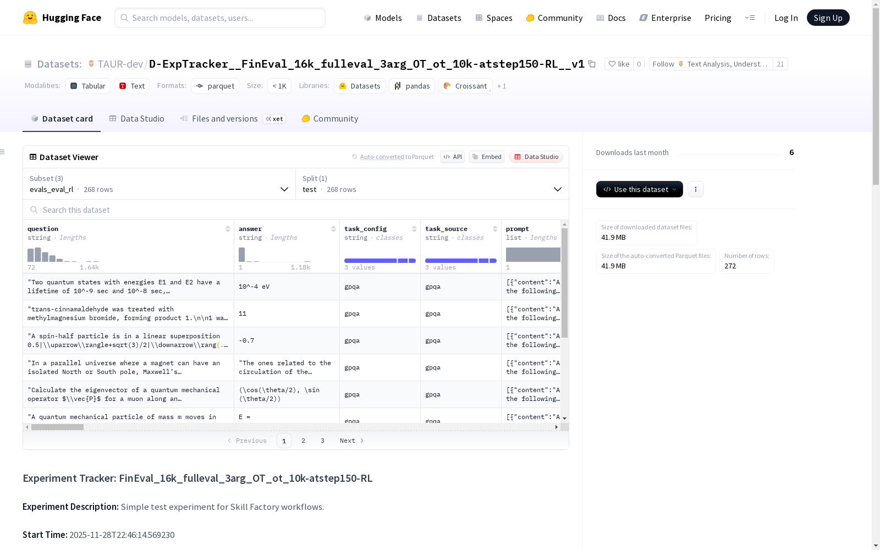
Task: Sort the task_config column
Action: pyautogui.click(x=414, y=229)
